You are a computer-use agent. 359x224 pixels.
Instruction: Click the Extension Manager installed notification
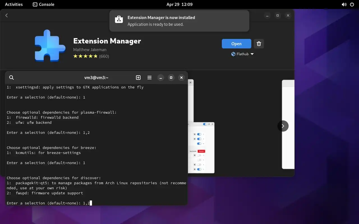click(x=179, y=21)
